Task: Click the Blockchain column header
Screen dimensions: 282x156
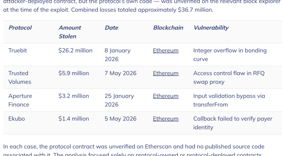Action: (168, 28)
